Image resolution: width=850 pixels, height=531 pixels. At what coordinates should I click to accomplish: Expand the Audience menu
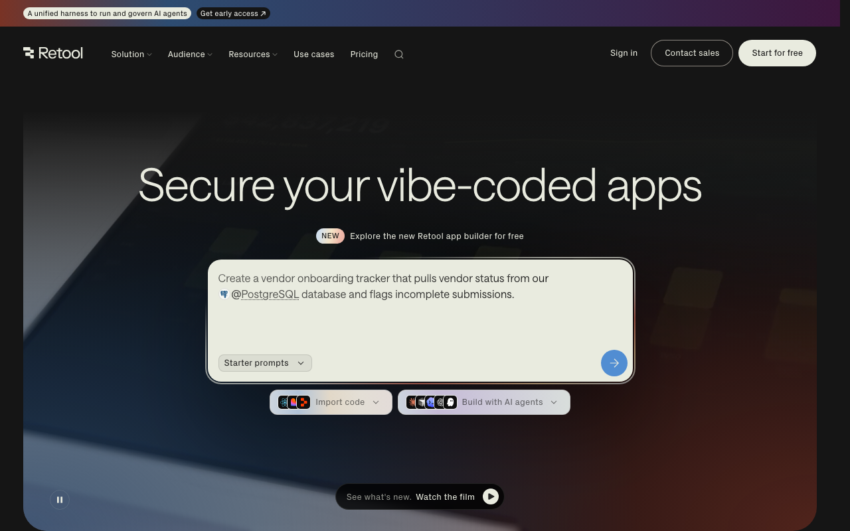(x=190, y=54)
